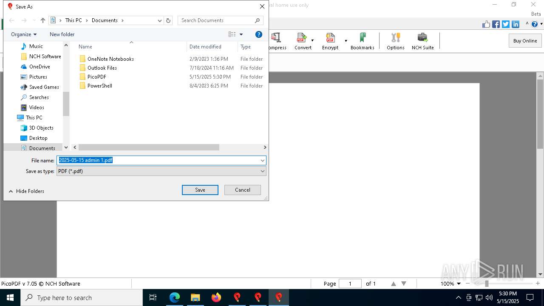Select This PC in navigation tree

(34, 118)
